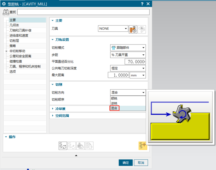Viewport: 216px width, 170px height.
Task: Click the 确定 button
Action: (126, 163)
